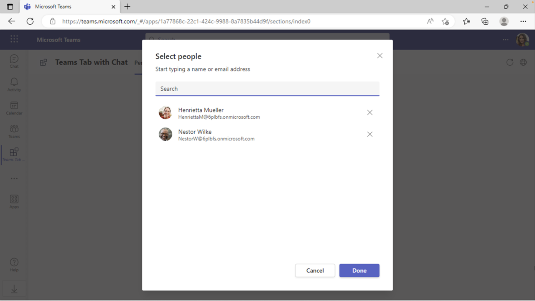
Task: Open Help in Teams sidebar
Action: tap(14, 265)
